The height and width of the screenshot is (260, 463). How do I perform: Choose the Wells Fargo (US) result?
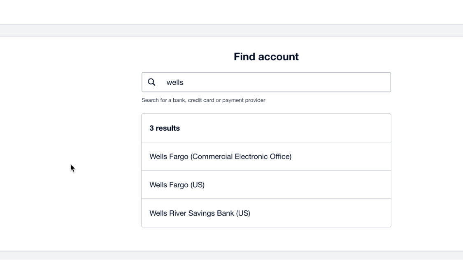pyautogui.click(x=177, y=185)
